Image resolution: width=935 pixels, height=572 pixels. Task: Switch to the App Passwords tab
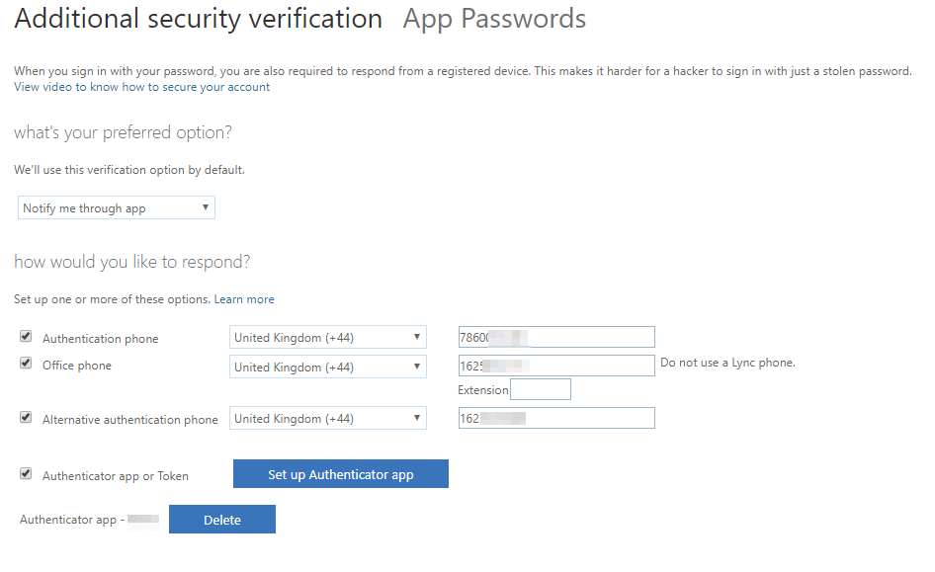click(494, 19)
